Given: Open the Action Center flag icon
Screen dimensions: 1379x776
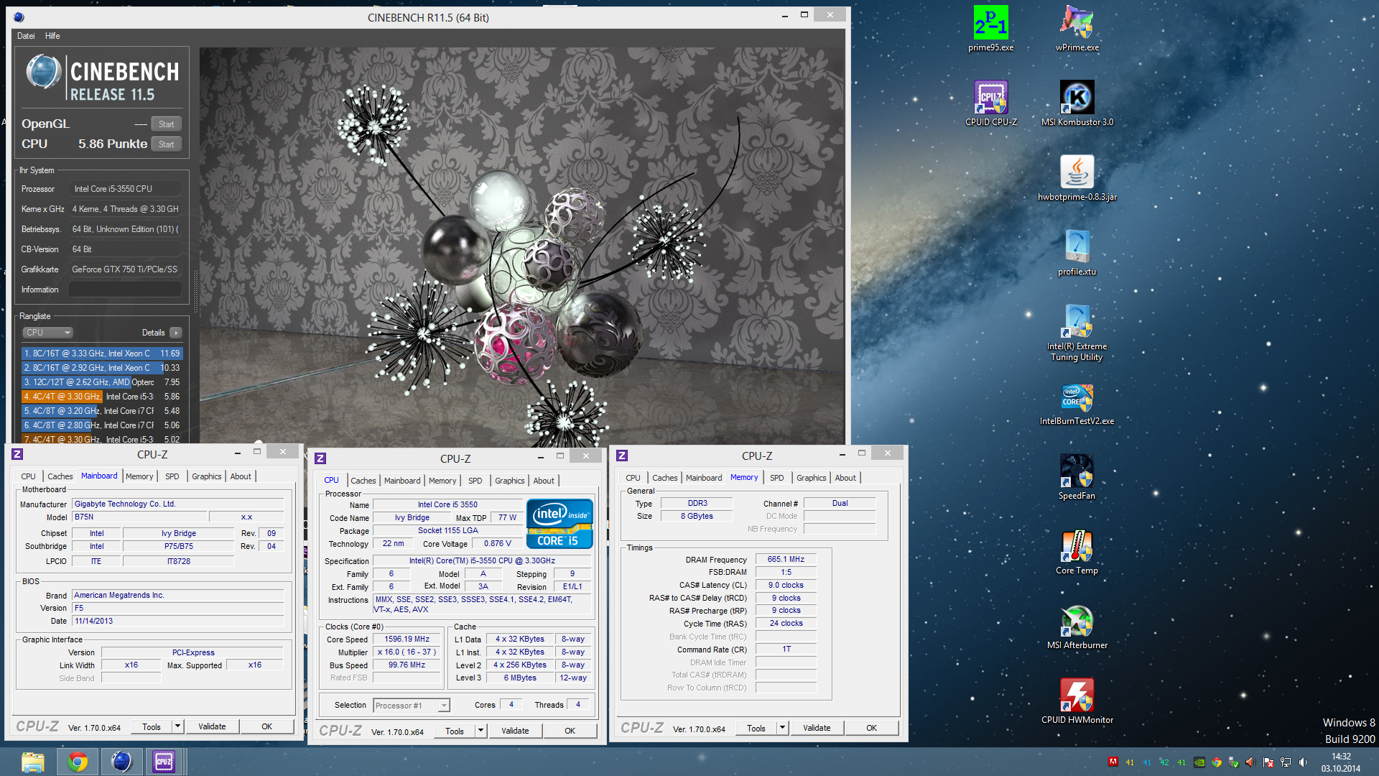Looking at the screenshot, I should point(1268,762).
